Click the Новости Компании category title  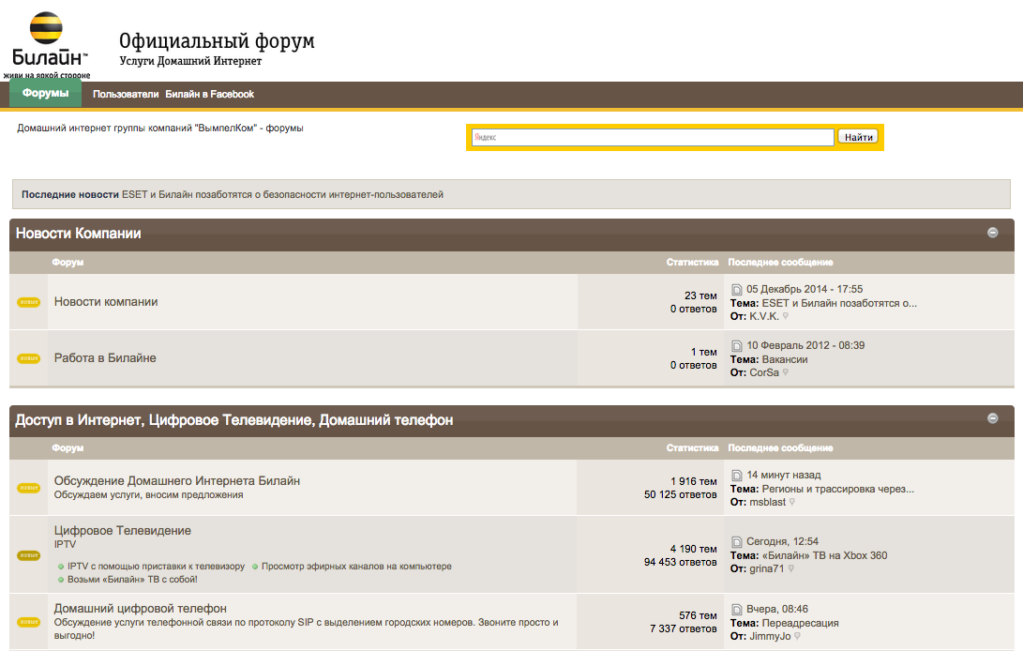[78, 234]
